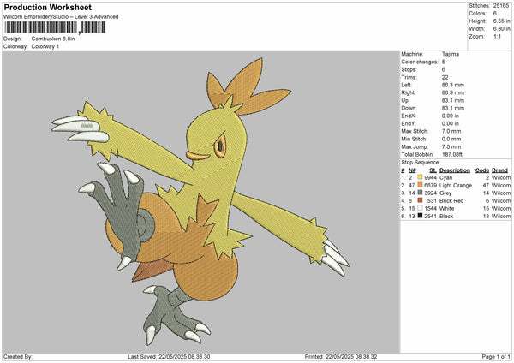514x363 pixels.
Task: Click the Zoom value '1:1'
Action: click(x=497, y=36)
